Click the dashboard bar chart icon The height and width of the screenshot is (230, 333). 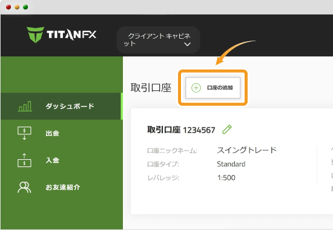(25, 106)
